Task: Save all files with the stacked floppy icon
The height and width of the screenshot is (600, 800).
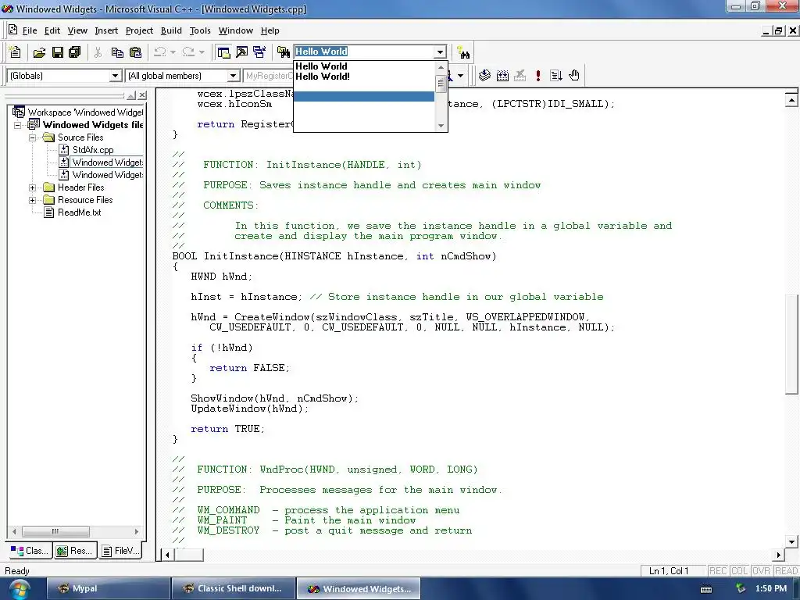Action: pyautogui.click(x=75, y=52)
